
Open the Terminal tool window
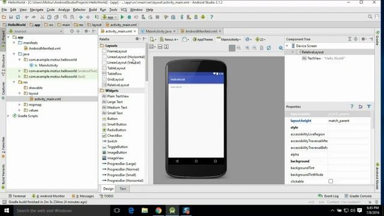17,196
